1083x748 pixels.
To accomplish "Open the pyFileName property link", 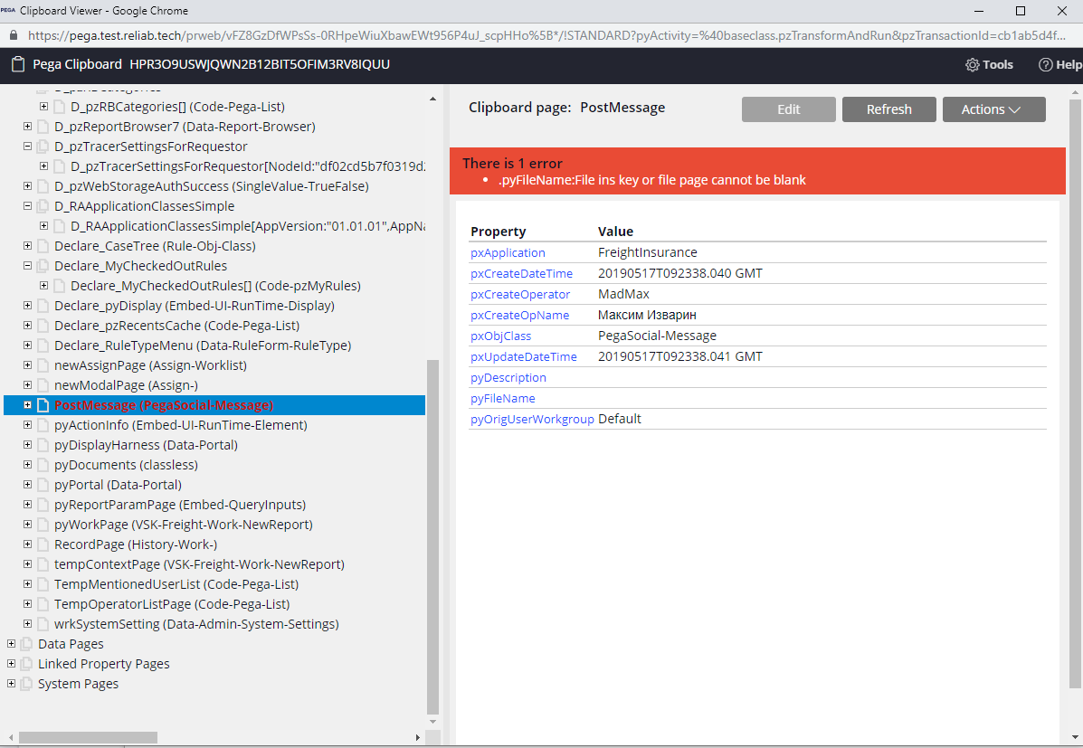I will click(x=503, y=399).
